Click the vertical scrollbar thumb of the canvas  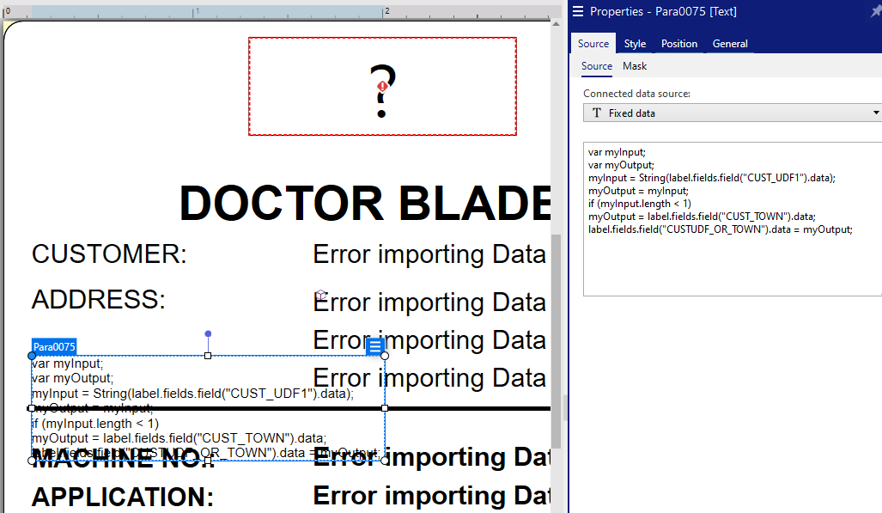(x=556, y=341)
